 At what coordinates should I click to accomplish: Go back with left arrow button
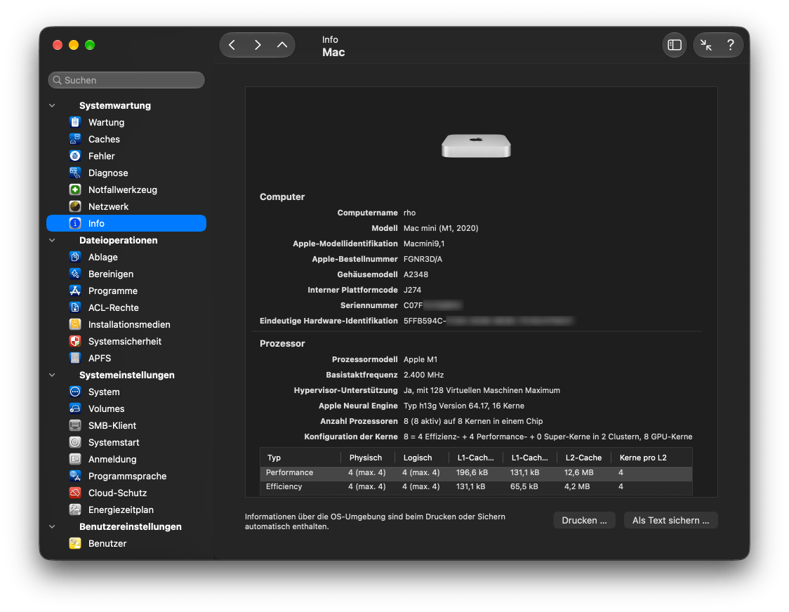232,45
